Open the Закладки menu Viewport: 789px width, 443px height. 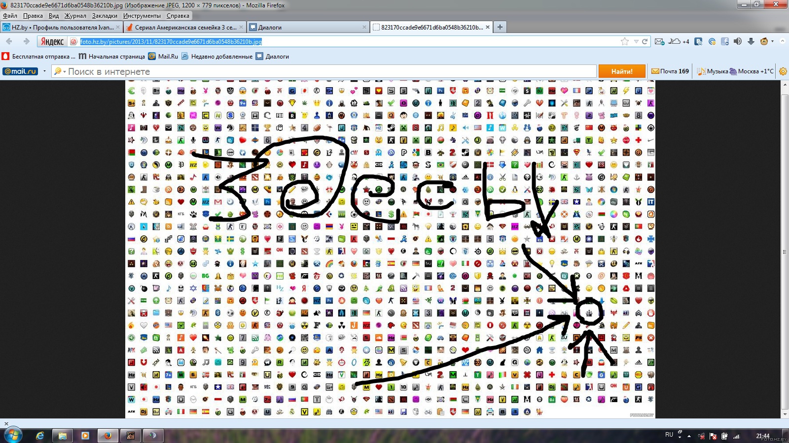click(x=105, y=16)
